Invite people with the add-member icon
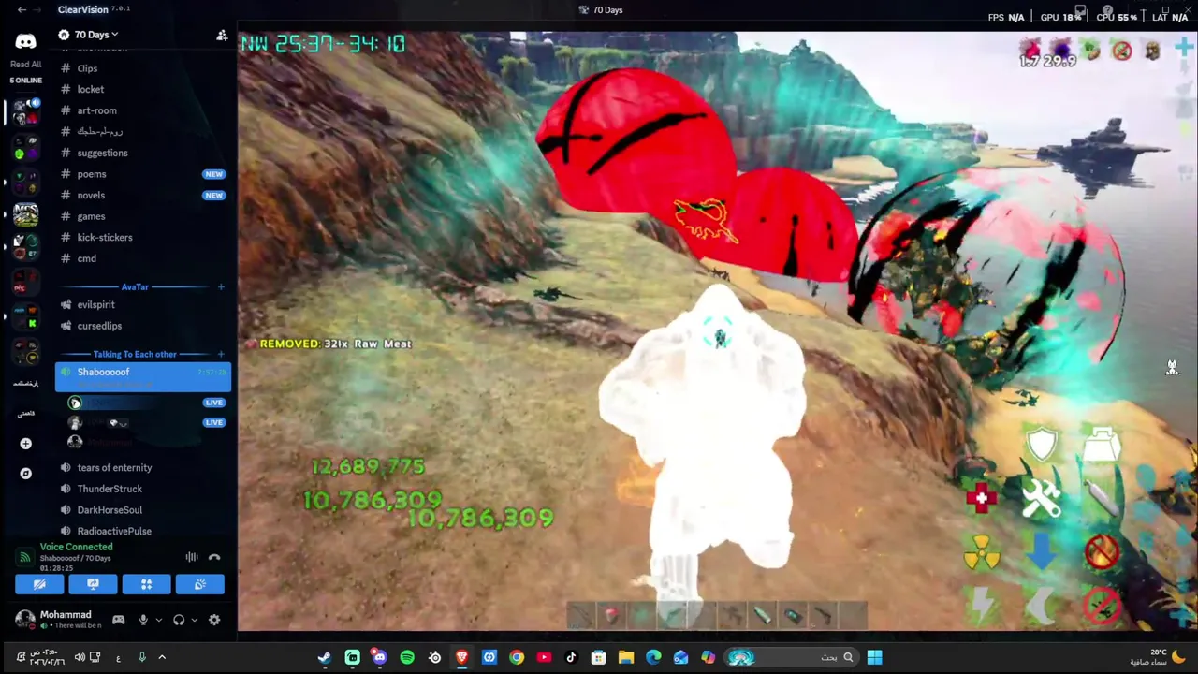Screen dimensions: 1198x674 [222, 36]
